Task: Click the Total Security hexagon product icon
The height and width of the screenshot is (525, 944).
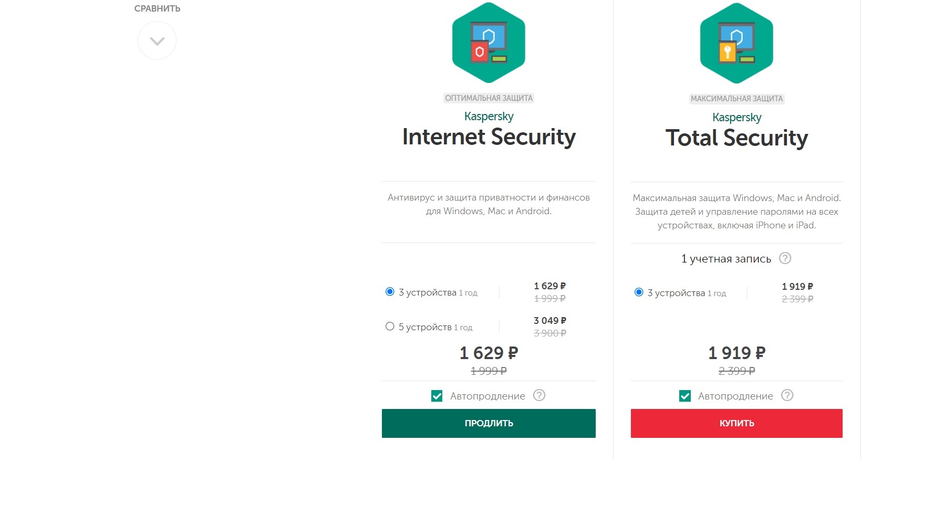Action: 736,44
